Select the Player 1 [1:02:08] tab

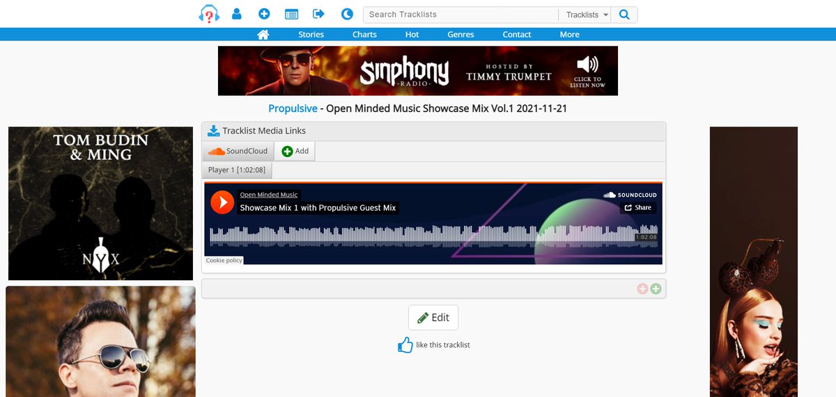click(x=237, y=170)
